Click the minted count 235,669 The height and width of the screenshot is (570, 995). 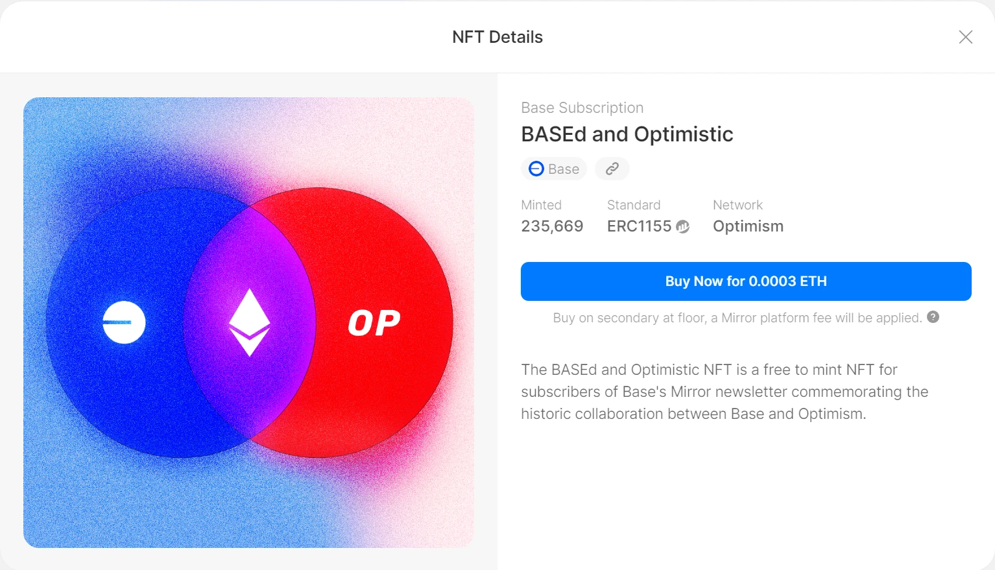click(x=552, y=226)
